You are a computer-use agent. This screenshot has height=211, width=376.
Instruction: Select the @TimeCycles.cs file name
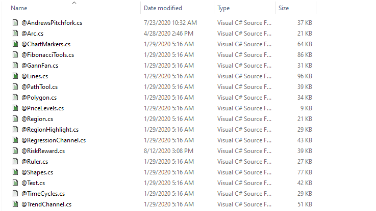pos(43,194)
